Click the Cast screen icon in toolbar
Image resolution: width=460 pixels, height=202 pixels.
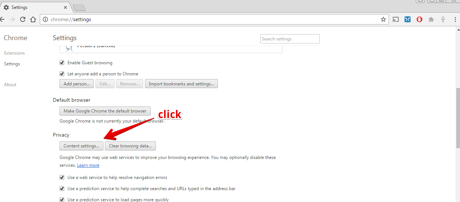[x=396, y=19]
